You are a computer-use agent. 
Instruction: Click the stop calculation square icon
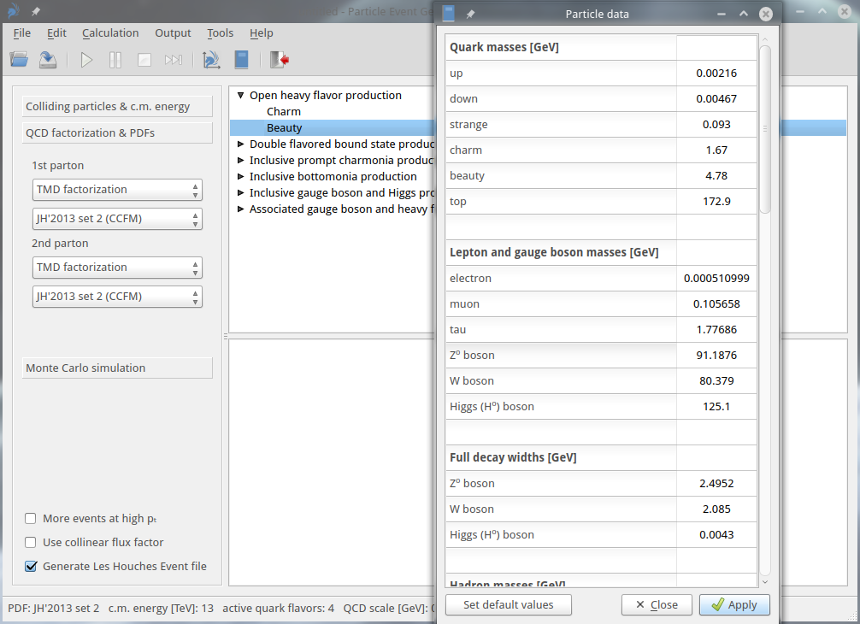click(x=144, y=60)
